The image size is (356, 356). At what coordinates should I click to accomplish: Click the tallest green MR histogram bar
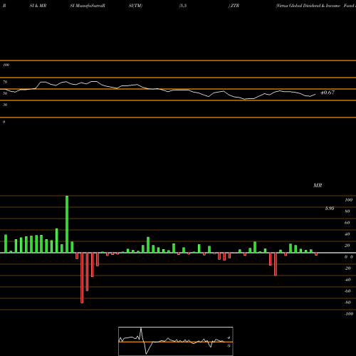67,224
